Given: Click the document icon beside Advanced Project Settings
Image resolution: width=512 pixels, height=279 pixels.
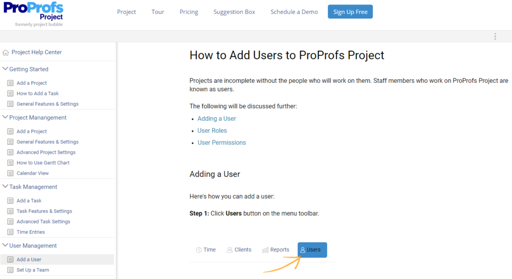Looking at the screenshot, I should tap(10, 152).
